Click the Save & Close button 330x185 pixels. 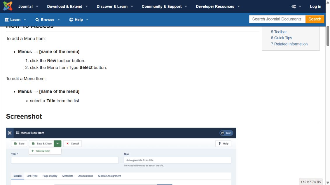point(42,144)
